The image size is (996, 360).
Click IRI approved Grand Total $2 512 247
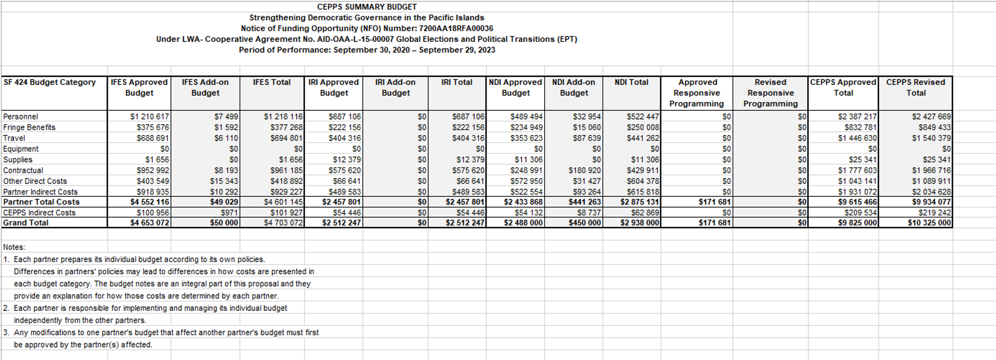point(341,223)
